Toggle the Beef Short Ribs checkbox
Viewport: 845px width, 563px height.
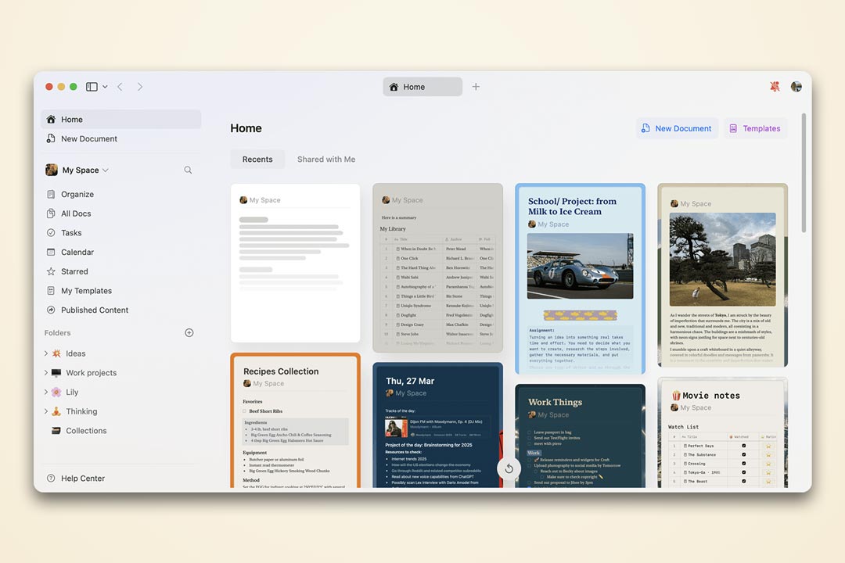(x=244, y=411)
